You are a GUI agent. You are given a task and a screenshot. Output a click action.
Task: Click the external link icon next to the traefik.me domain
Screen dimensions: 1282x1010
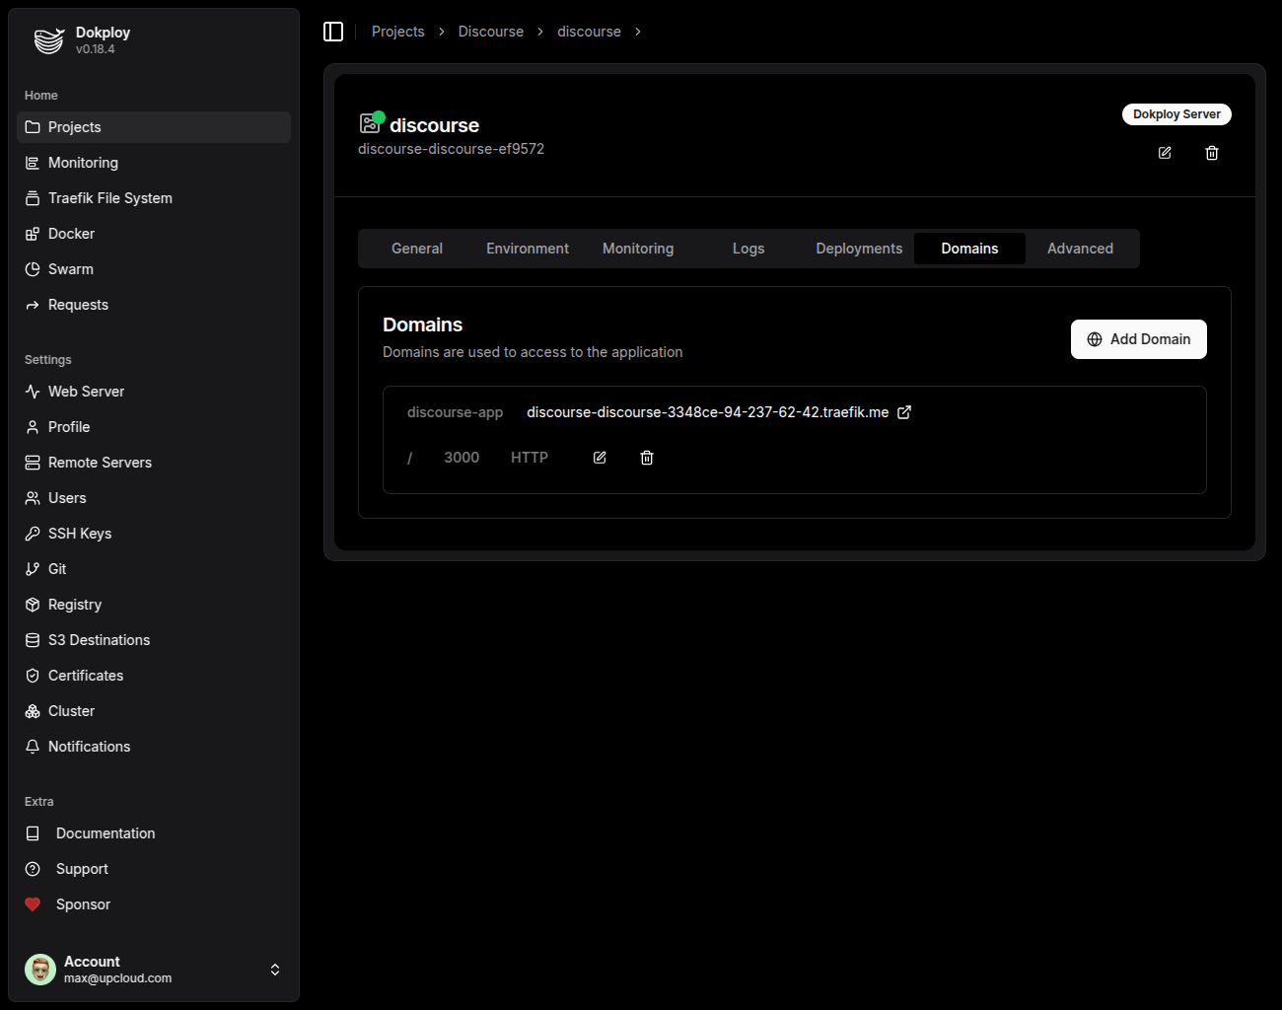[x=904, y=412]
